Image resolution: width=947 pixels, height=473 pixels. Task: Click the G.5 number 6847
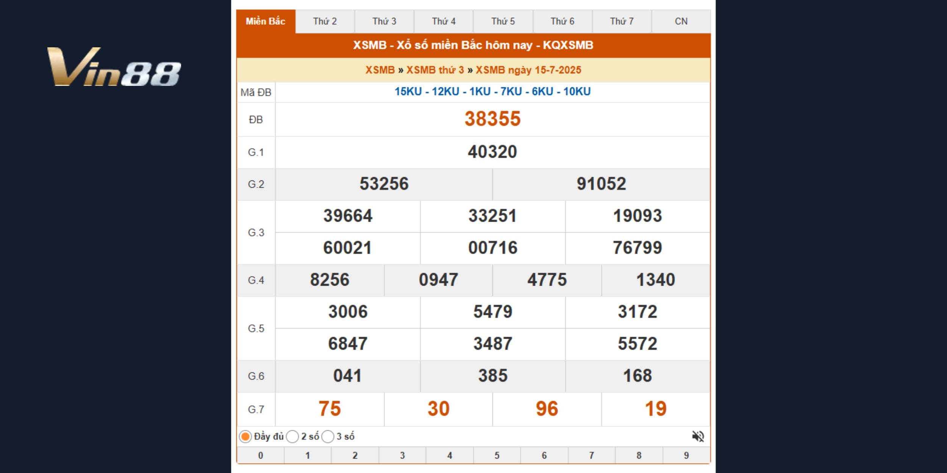[x=348, y=344]
